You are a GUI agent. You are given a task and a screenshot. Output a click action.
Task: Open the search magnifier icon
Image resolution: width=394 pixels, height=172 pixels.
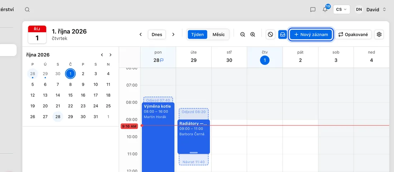(27, 10)
